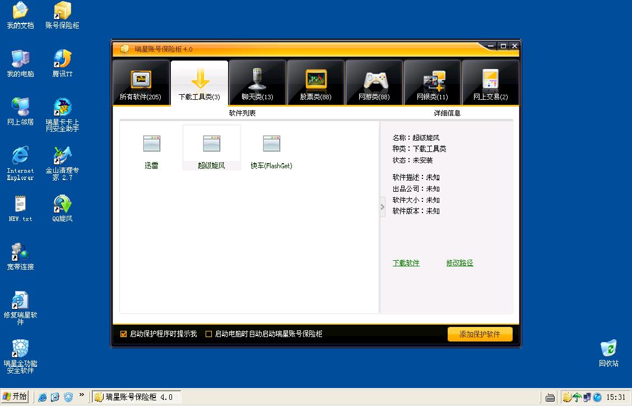
Task: Minimize the 瑞星账号保险柜 window
Action: point(491,46)
